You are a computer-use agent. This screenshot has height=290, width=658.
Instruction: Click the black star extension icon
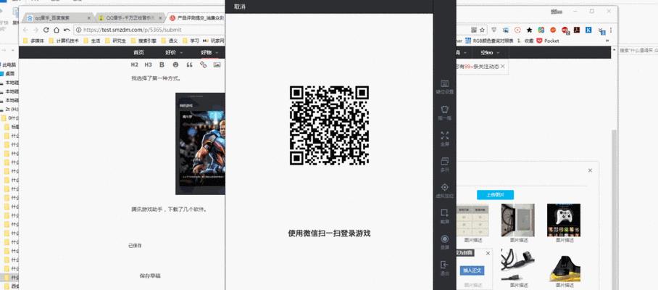click(529, 30)
